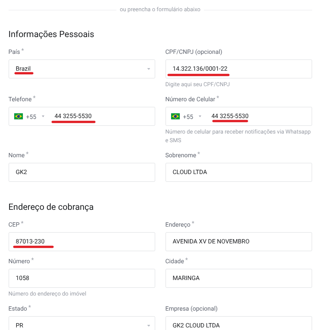Click the Cidade field with MARINGA

[238, 278]
